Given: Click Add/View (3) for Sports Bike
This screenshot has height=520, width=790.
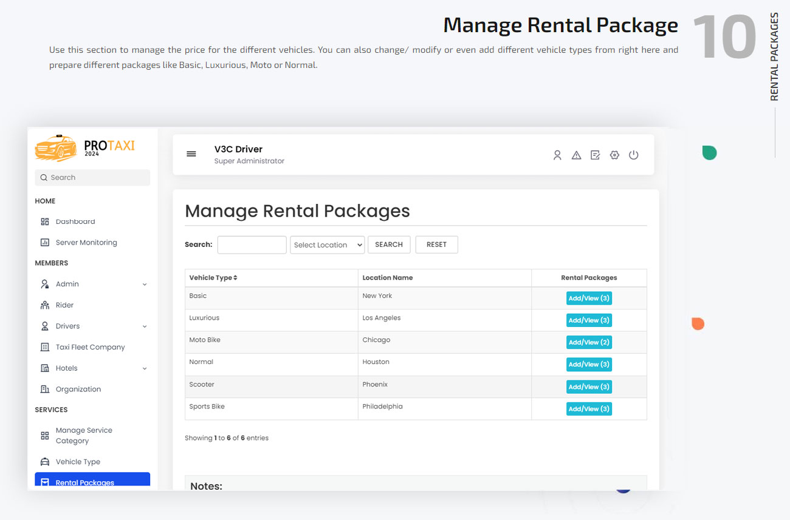Looking at the screenshot, I should [589, 409].
